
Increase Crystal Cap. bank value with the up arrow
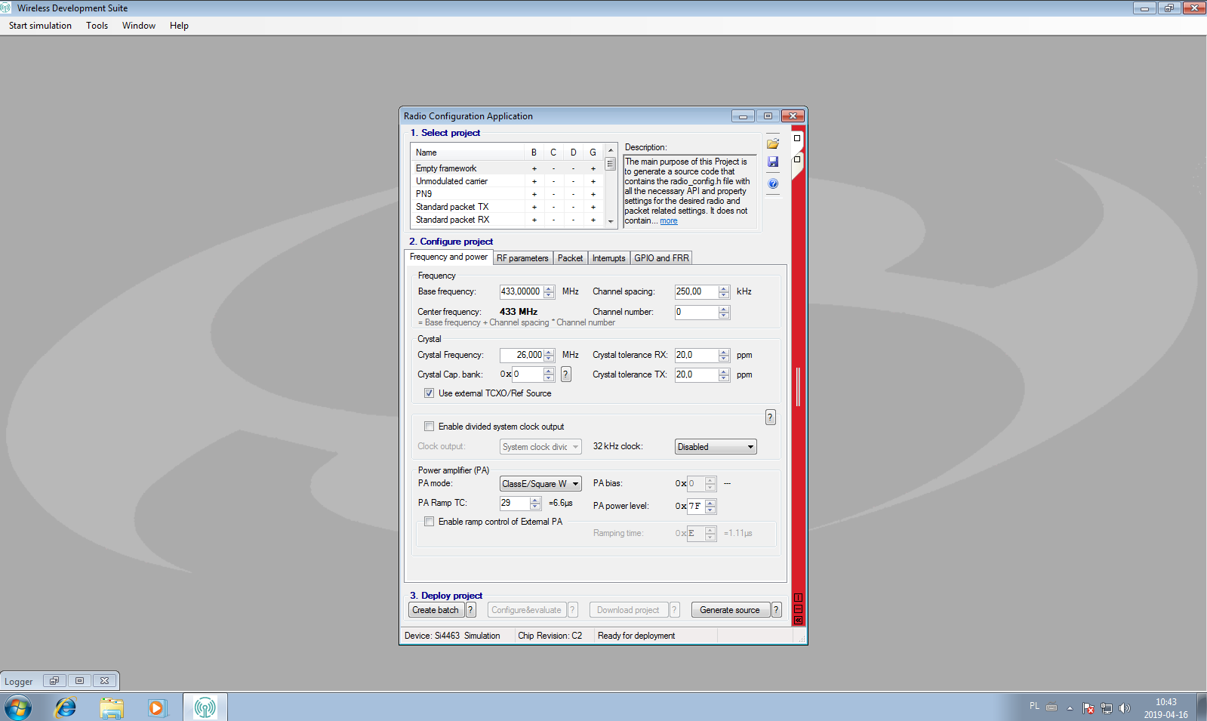(x=549, y=371)
